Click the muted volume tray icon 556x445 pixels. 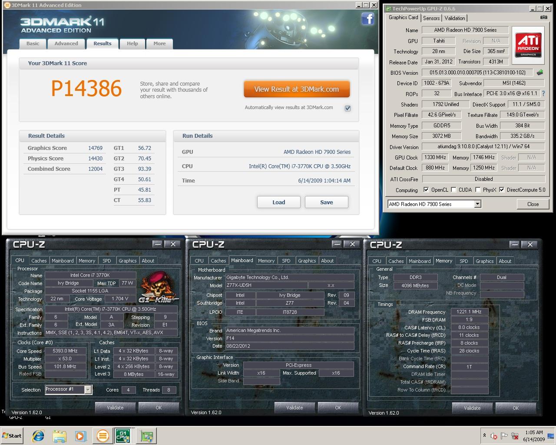pyautogui.click(x=494, y=436)
